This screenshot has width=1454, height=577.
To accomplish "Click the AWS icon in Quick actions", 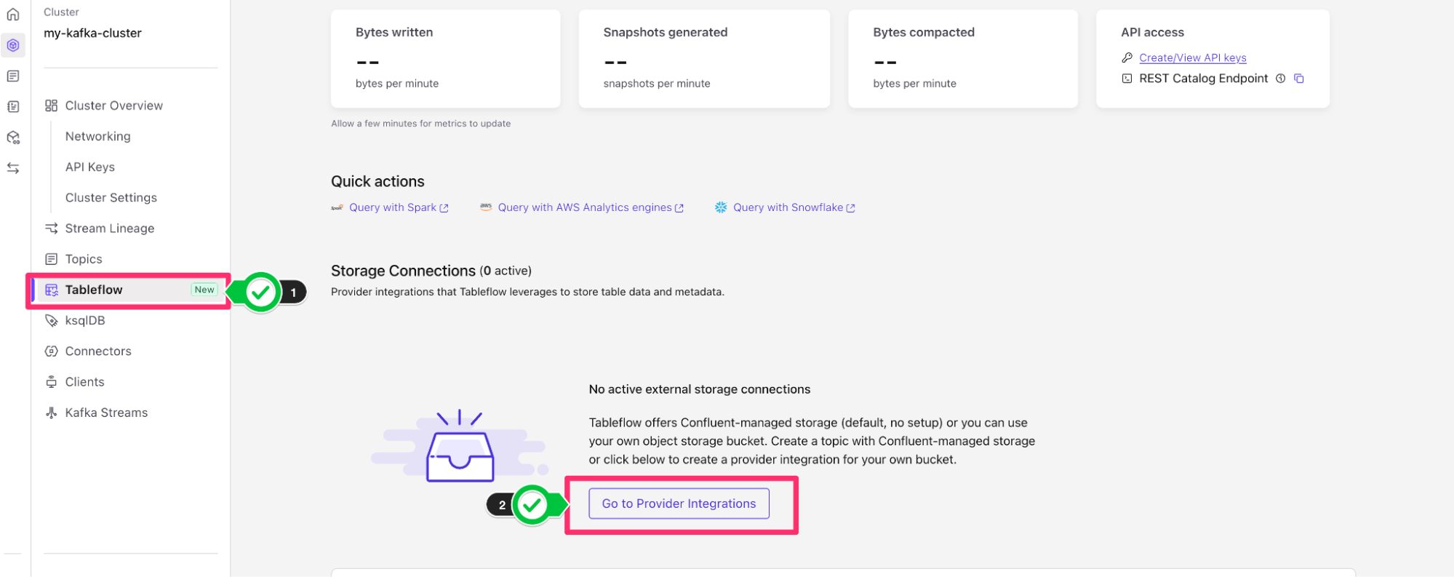I will (486, 207).
